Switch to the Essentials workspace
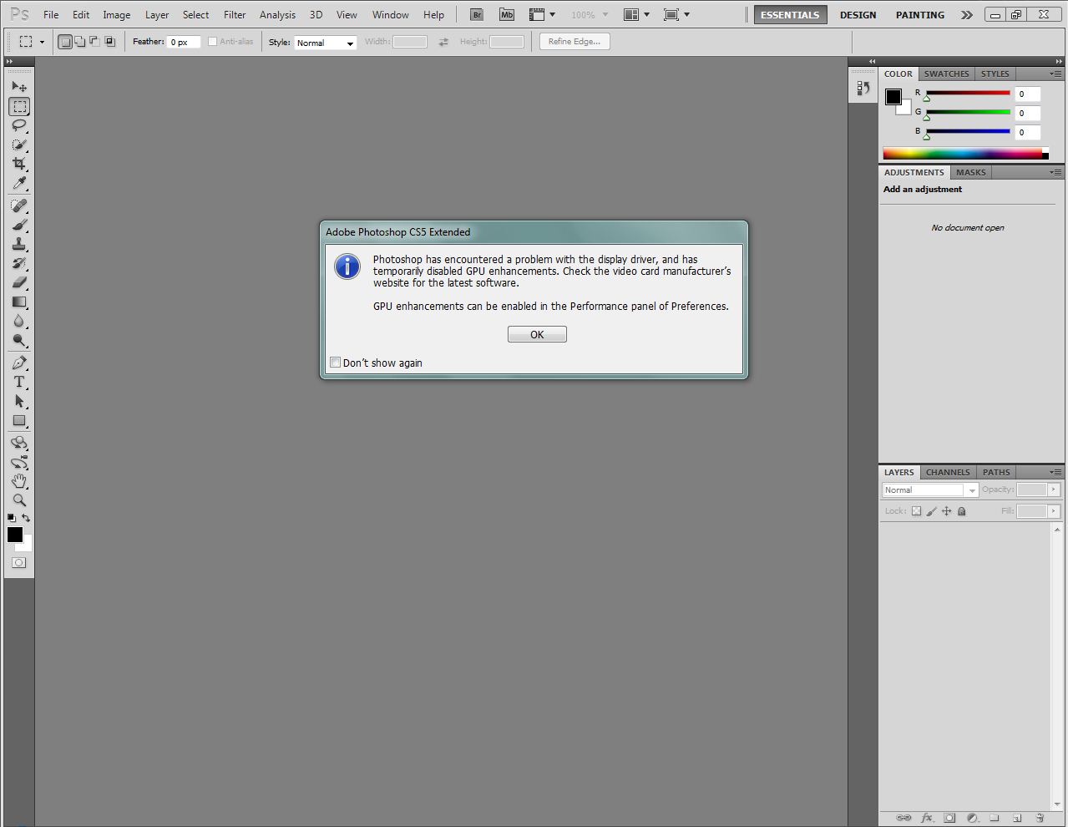 coord(790,15)
